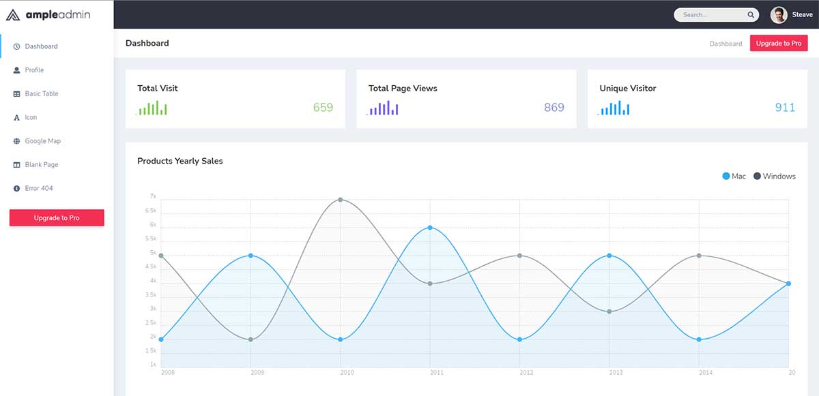
Task: Toggle Windows series in chart legend
Action: 775,177
